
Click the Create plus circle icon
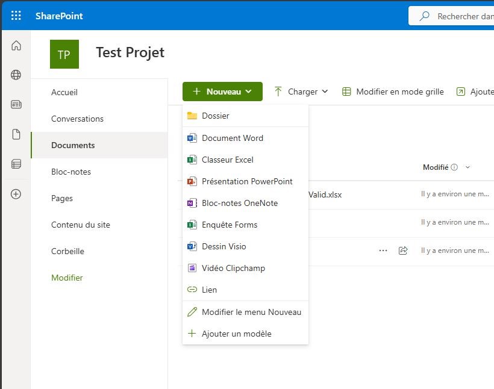tap(16, 194)
